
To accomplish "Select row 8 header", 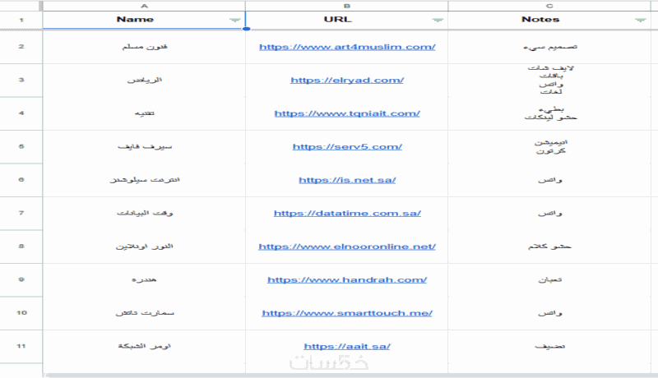I will pos(21,246).
